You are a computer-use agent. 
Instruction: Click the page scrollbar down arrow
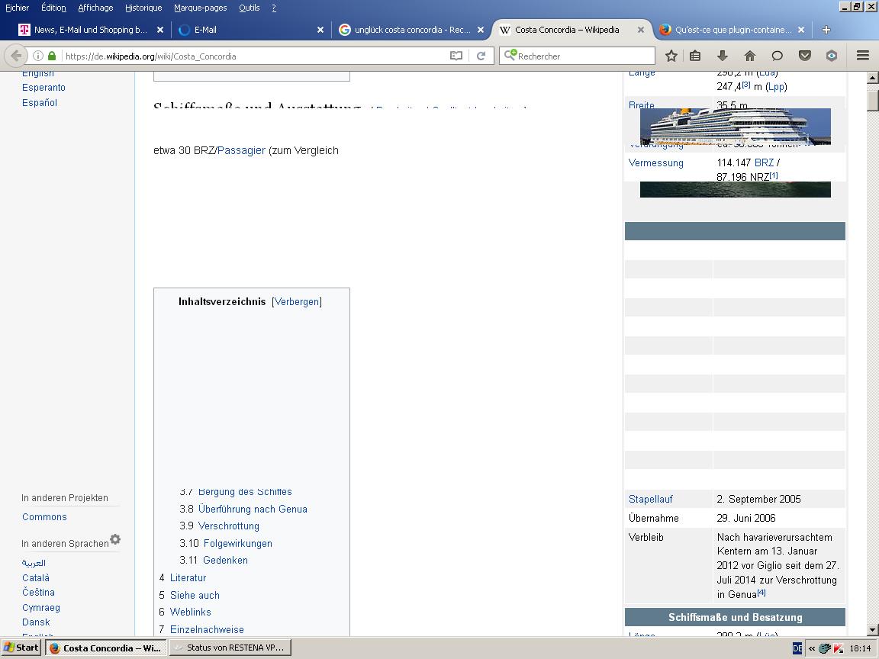pyautogui.click(x=872, y=630)
